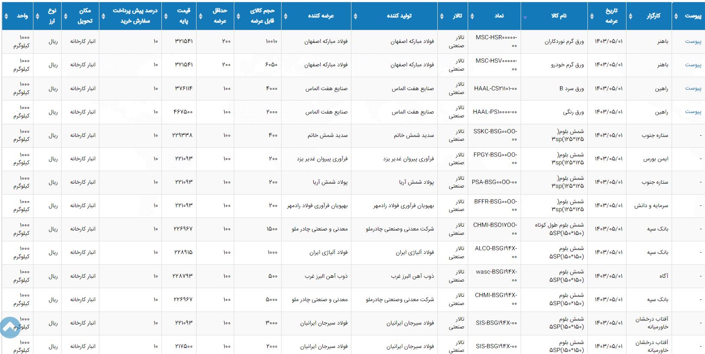Select symbol CHMI-BSO17OO cell
This screenshot has height=354, width=705.
pyautogui.click(x=495, y=229)
